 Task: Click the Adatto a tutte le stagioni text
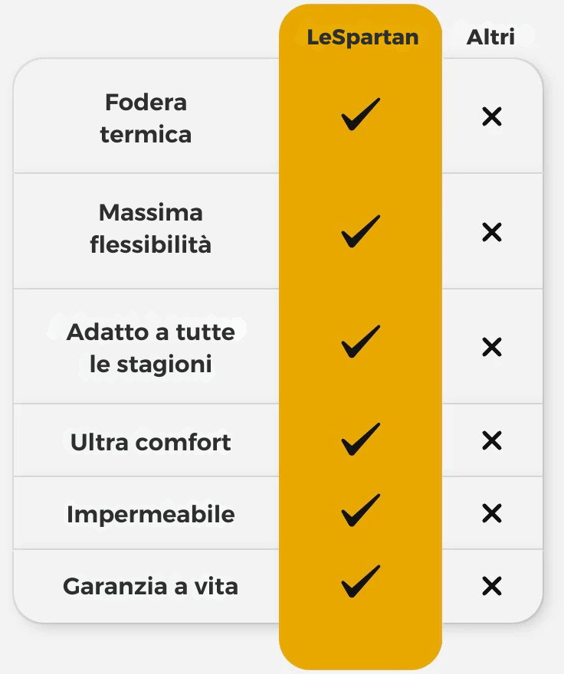150,348
